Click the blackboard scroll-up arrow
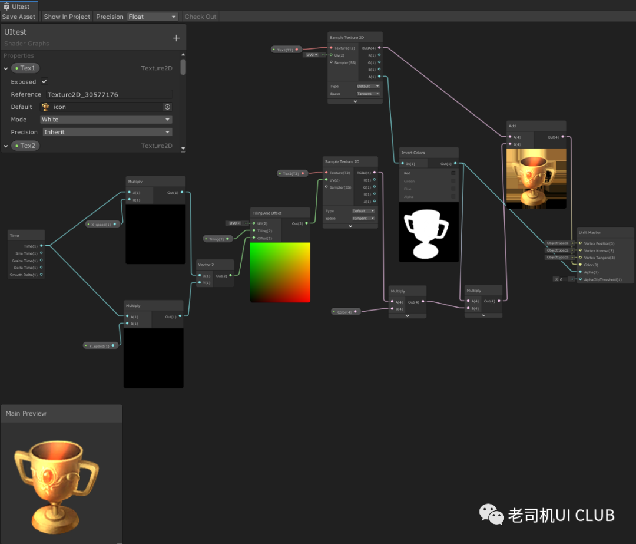636x544 pixels. [x=183, y=54]
